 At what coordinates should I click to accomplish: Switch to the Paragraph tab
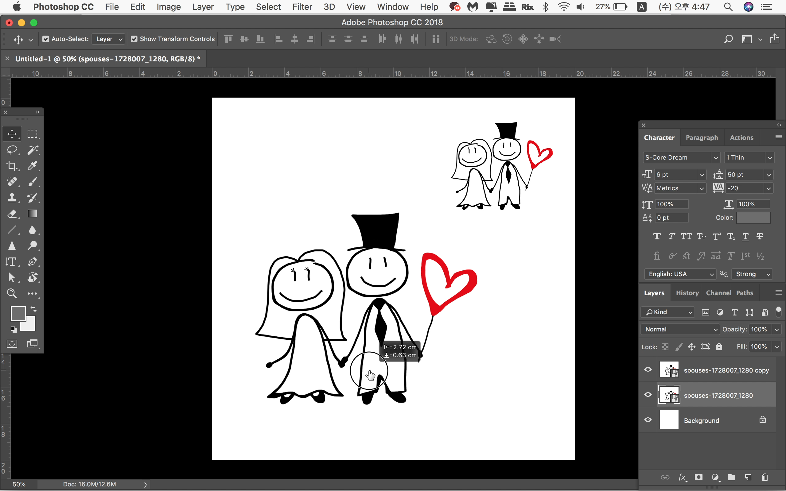[702, 138]
